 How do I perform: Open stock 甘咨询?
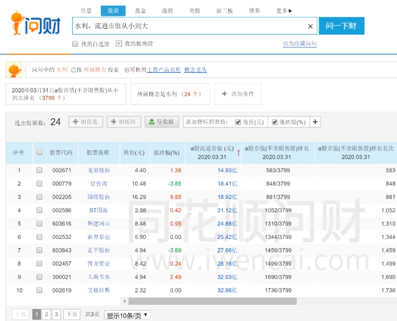99,184
